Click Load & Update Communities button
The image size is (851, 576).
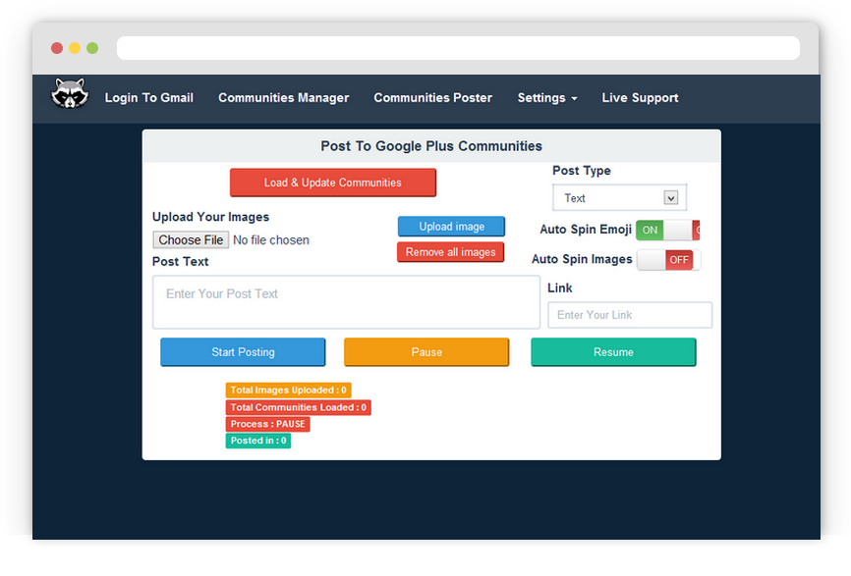pyautogui.click(x=333, y=183)
